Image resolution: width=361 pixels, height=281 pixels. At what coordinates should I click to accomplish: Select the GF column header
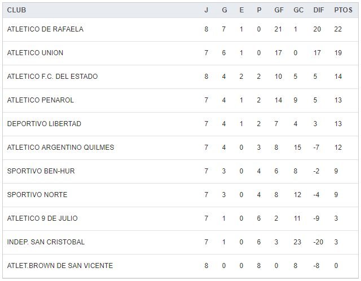[x=278, y=10]
